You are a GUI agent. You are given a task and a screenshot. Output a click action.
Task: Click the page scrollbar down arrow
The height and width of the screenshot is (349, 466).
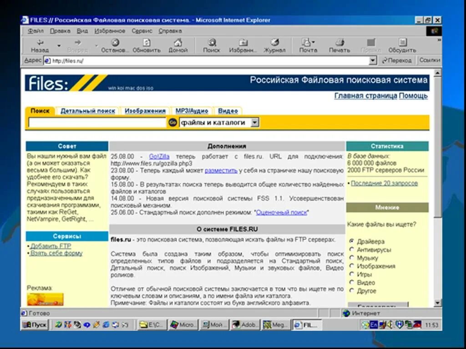(437, 303)
